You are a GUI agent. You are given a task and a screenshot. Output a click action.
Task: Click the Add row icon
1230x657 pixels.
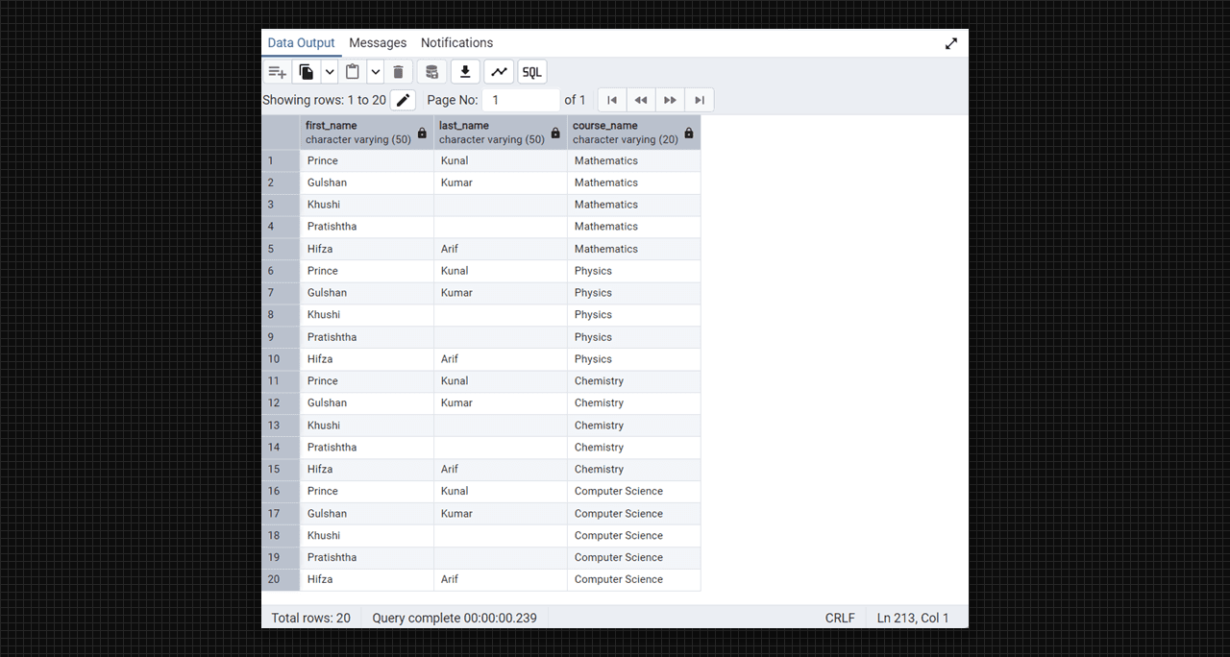click(x=277, y=72)
